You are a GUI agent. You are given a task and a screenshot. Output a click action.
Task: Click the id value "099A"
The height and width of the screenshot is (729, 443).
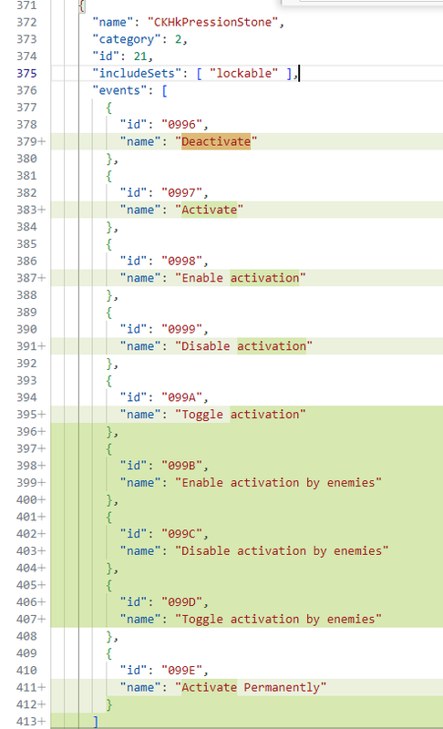click(x=181, y=397)
